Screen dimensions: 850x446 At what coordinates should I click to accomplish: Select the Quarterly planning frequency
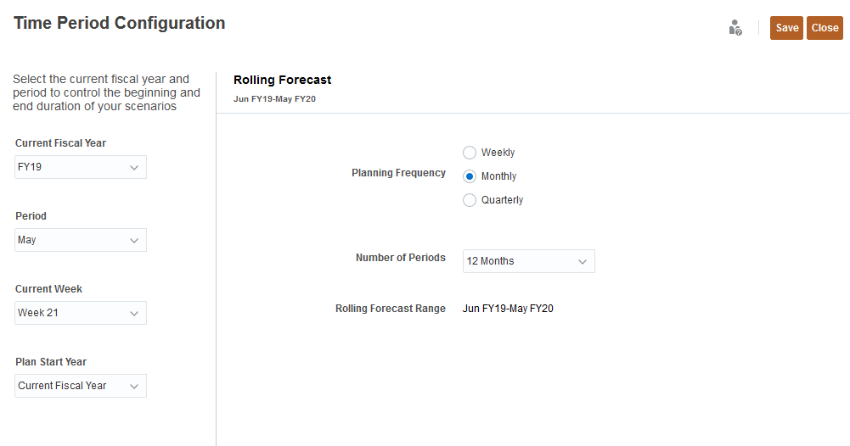[x=470, y=200]
